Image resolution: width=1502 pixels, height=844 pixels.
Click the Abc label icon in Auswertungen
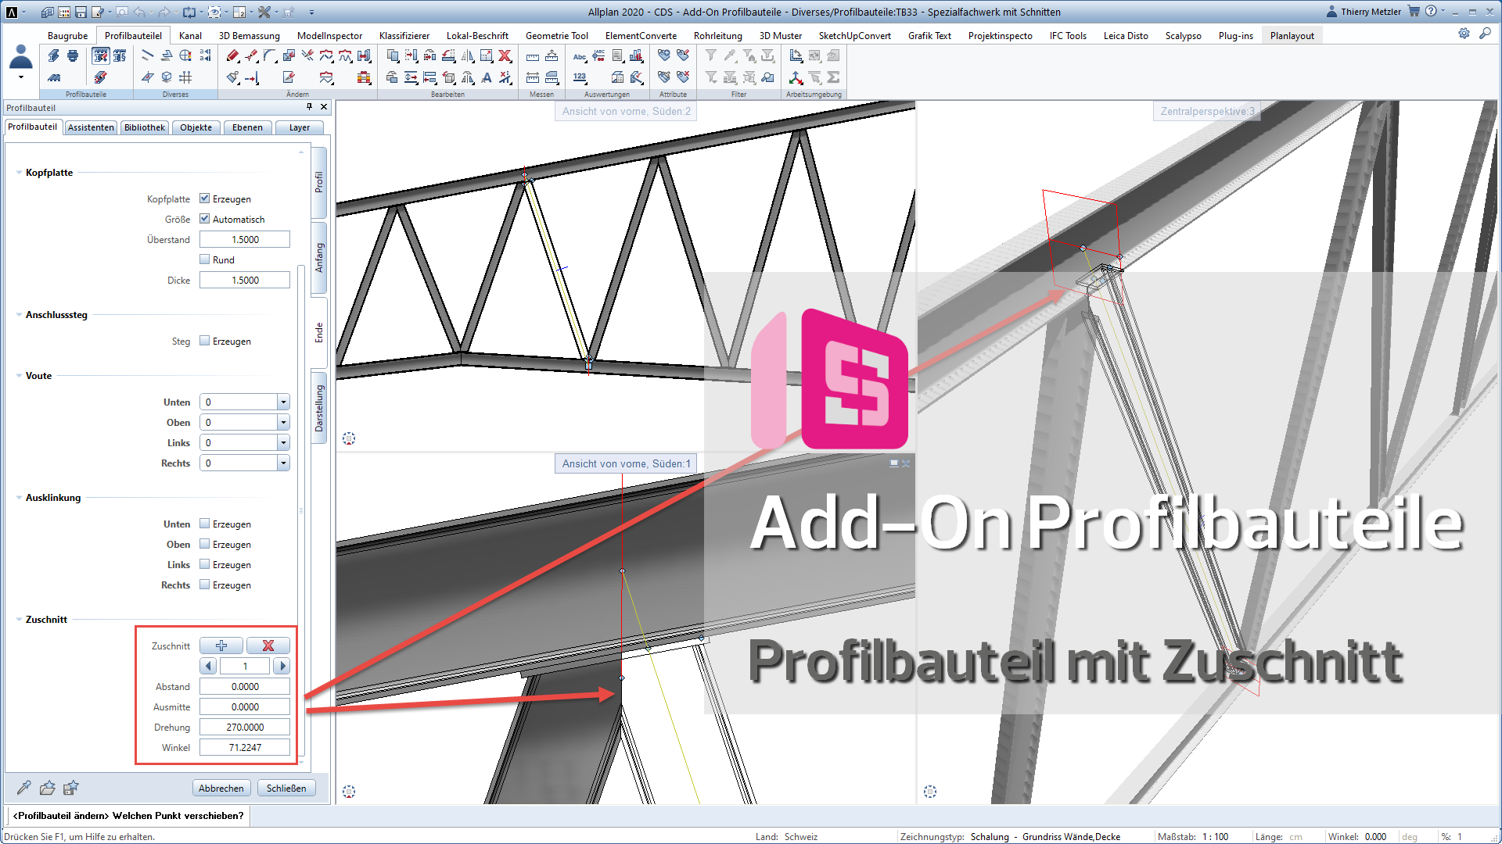pyautogui.click(x=579, y=55)
